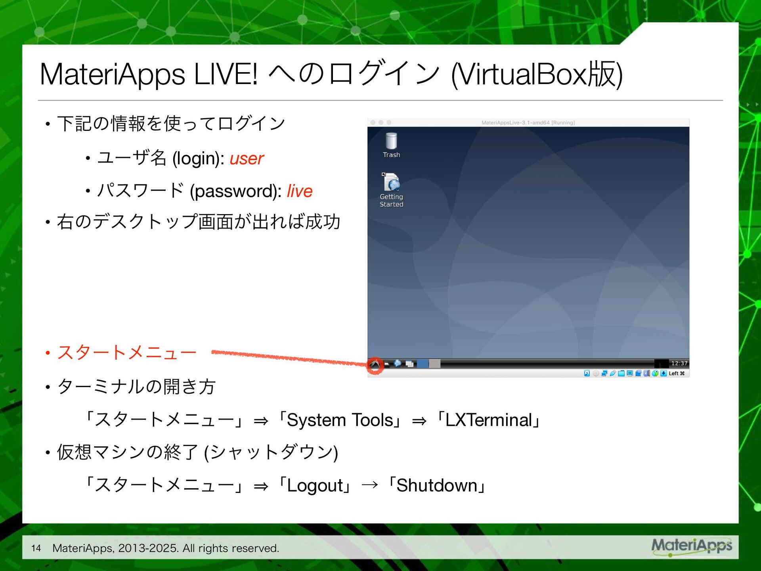The image size is (761, 571).
Task: Click the CPU usage monitor applet
Action: tap(661, 363)
